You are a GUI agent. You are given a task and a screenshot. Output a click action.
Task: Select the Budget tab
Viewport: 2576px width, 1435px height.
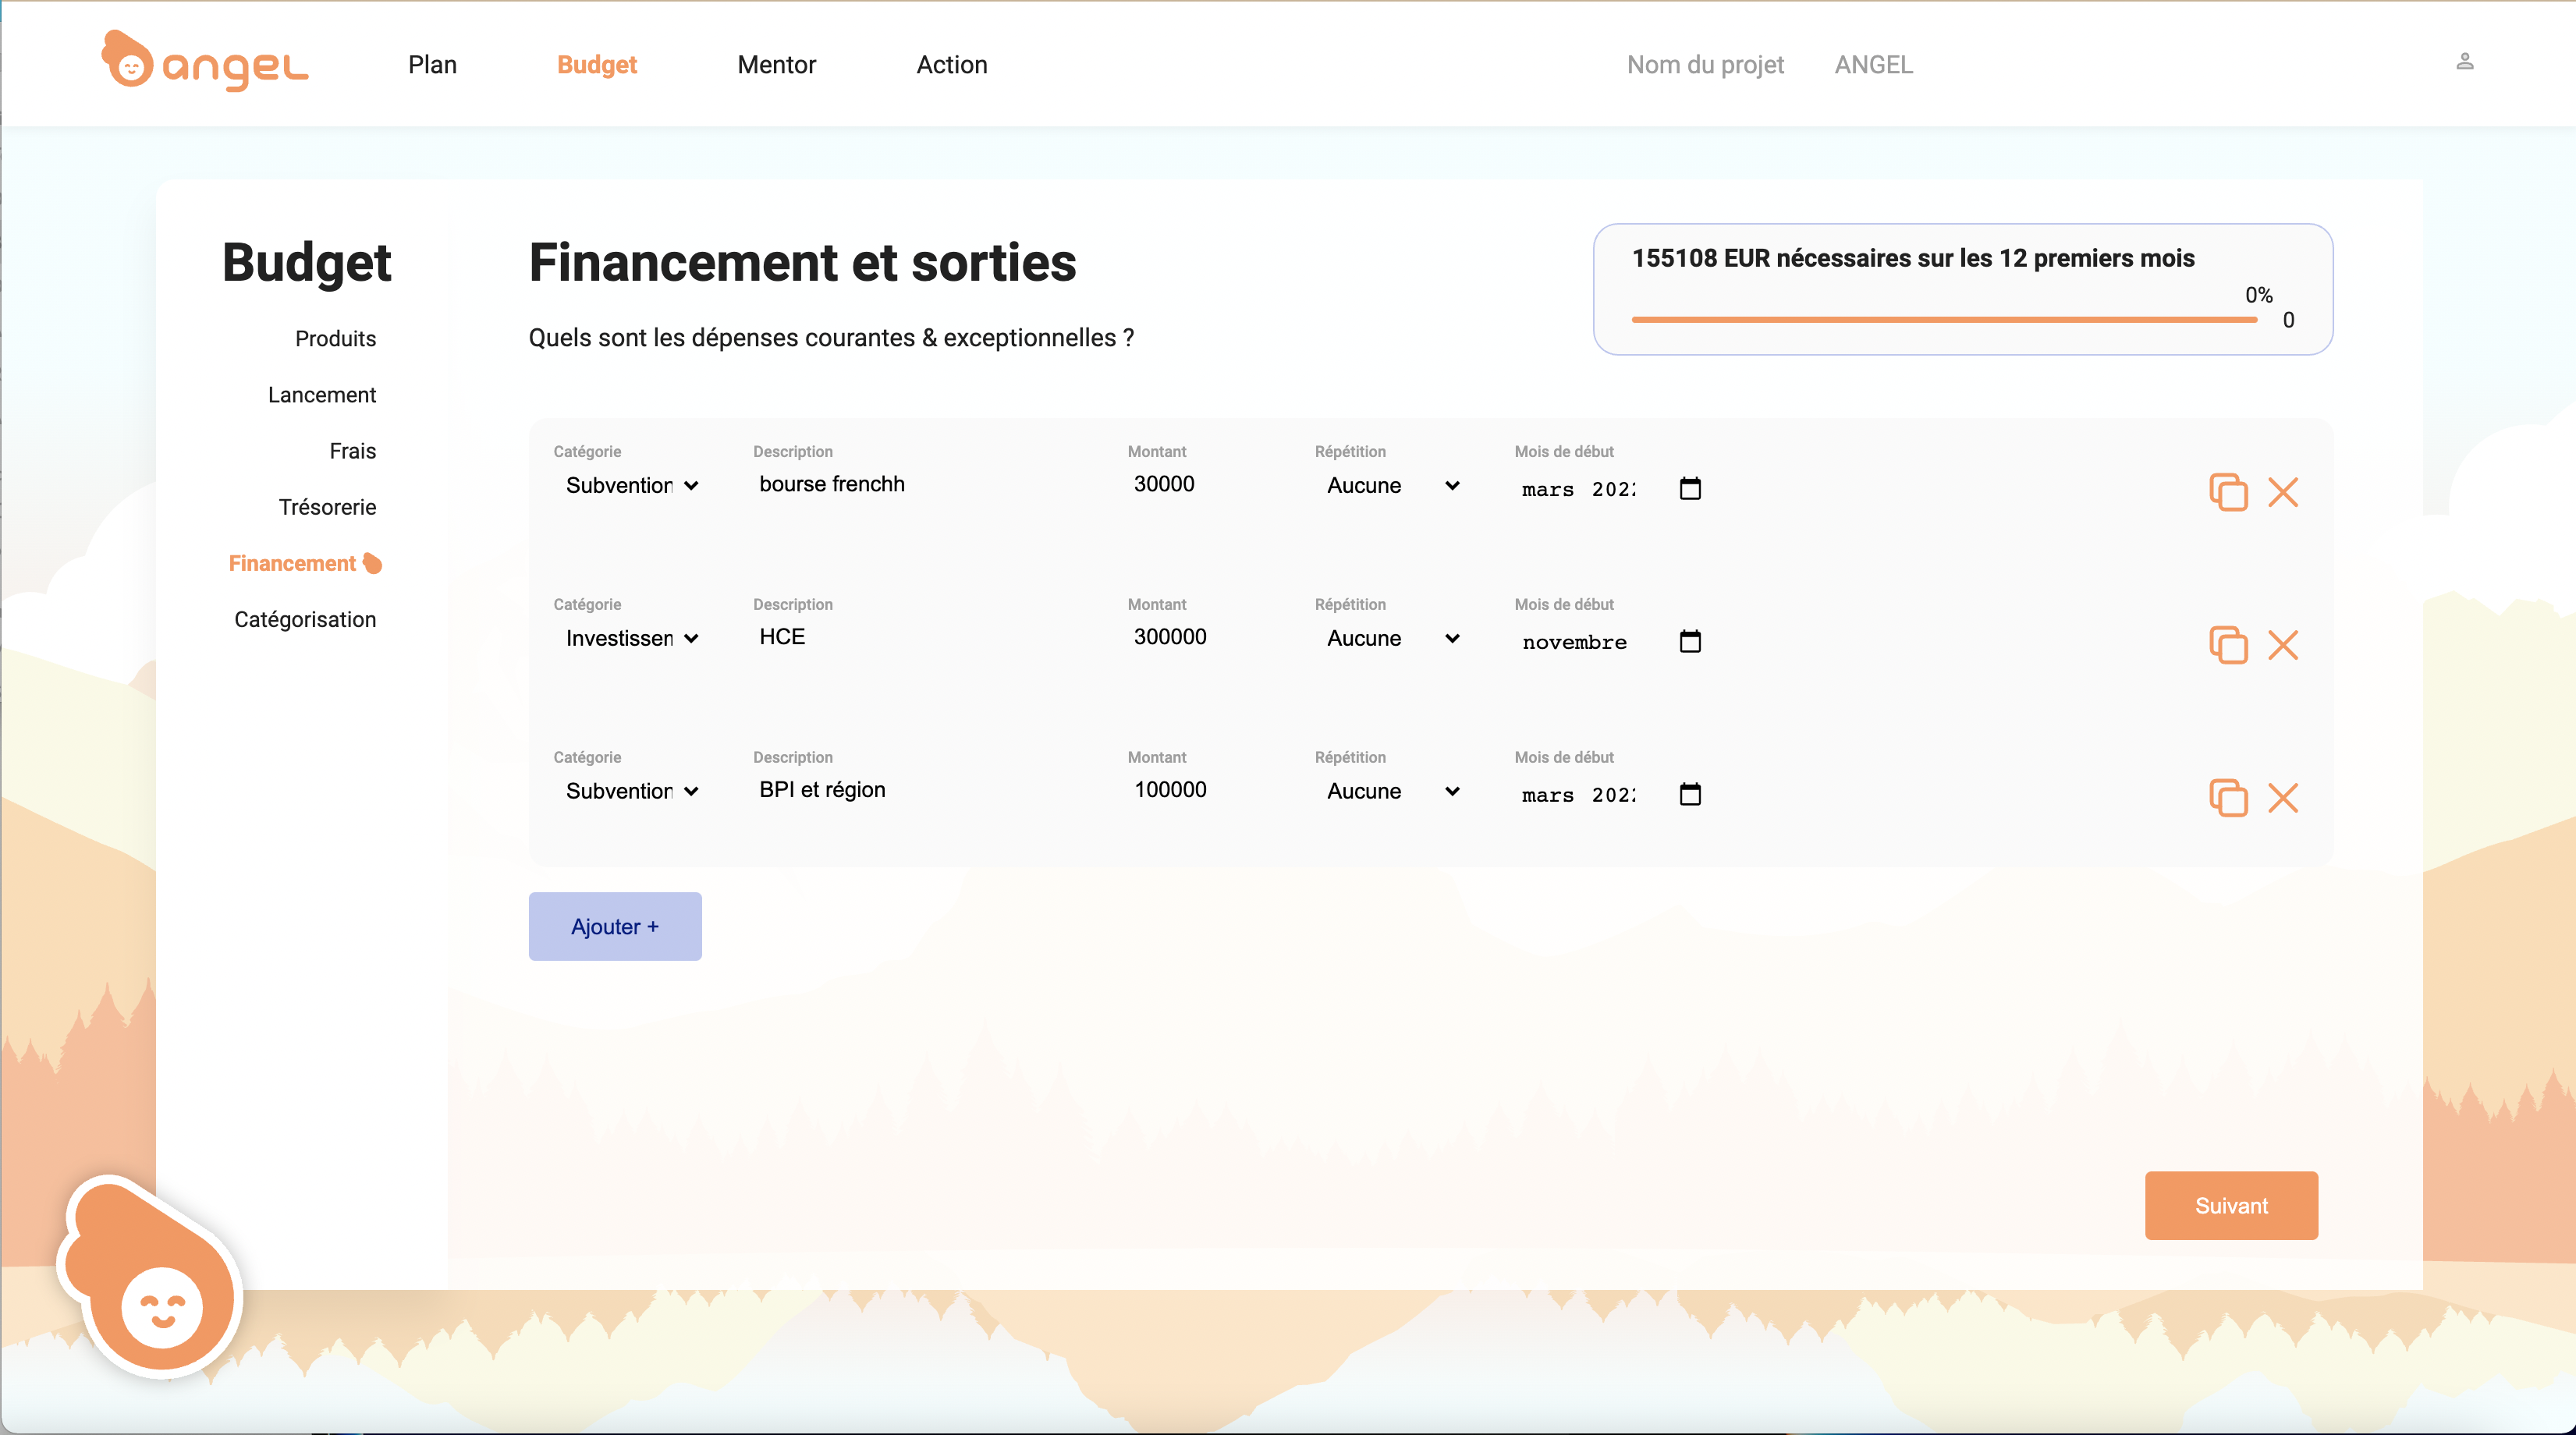tap(597, 65)
